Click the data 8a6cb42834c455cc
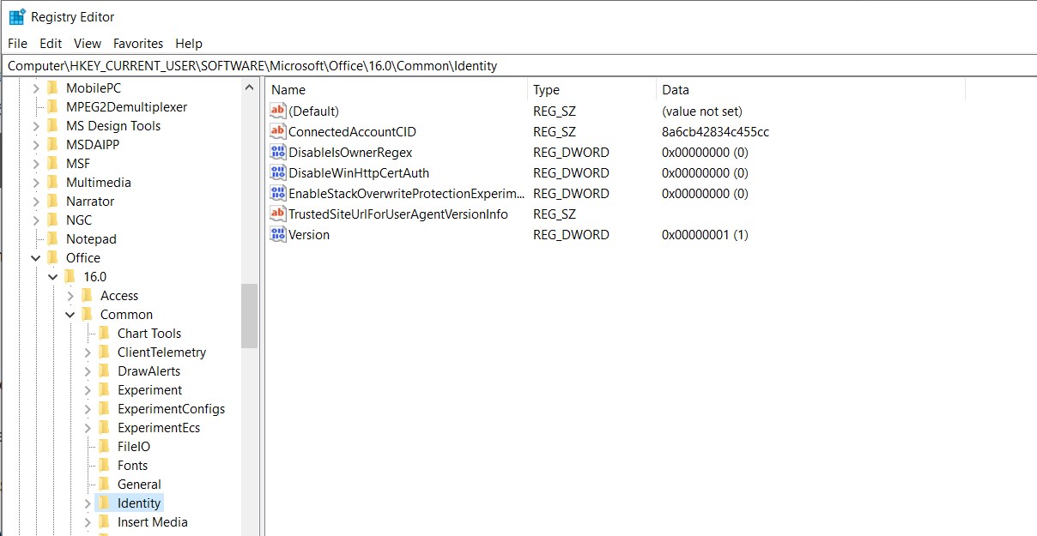 click(715, 131)
